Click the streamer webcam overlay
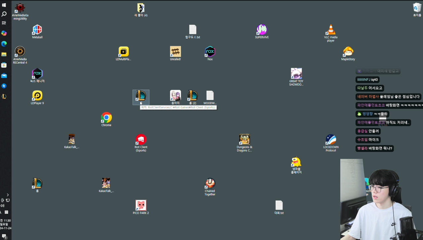The width and height of the screenshot is (423, 240). click(382, 199)
